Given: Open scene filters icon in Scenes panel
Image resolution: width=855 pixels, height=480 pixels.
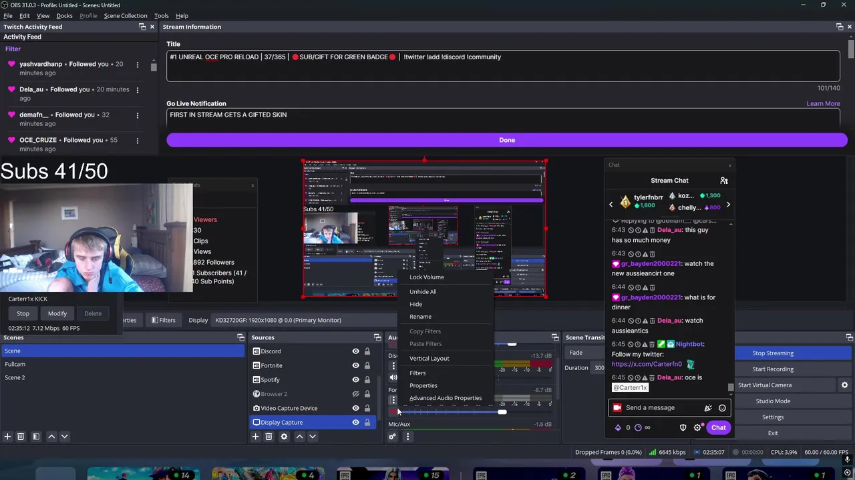Looking at the screenshot, I should tap(36, 437).
